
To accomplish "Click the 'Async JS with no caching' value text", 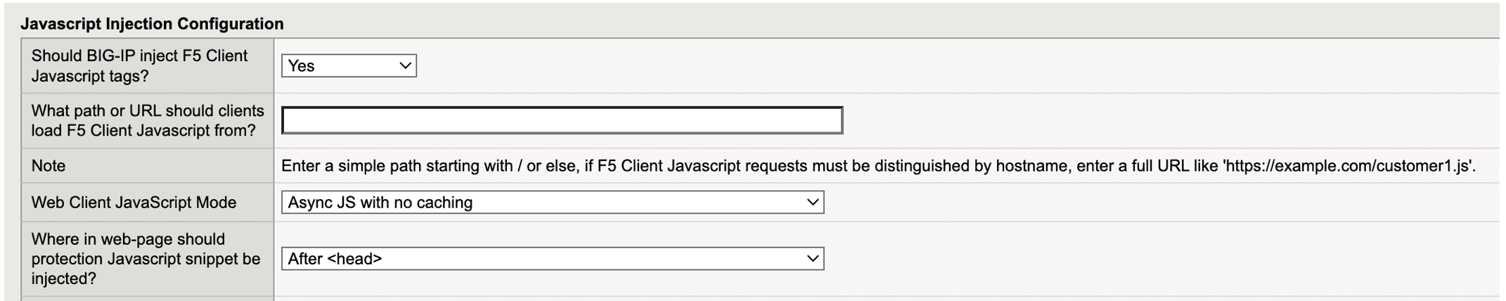I will pyautogui.click(x=380, y=203).
